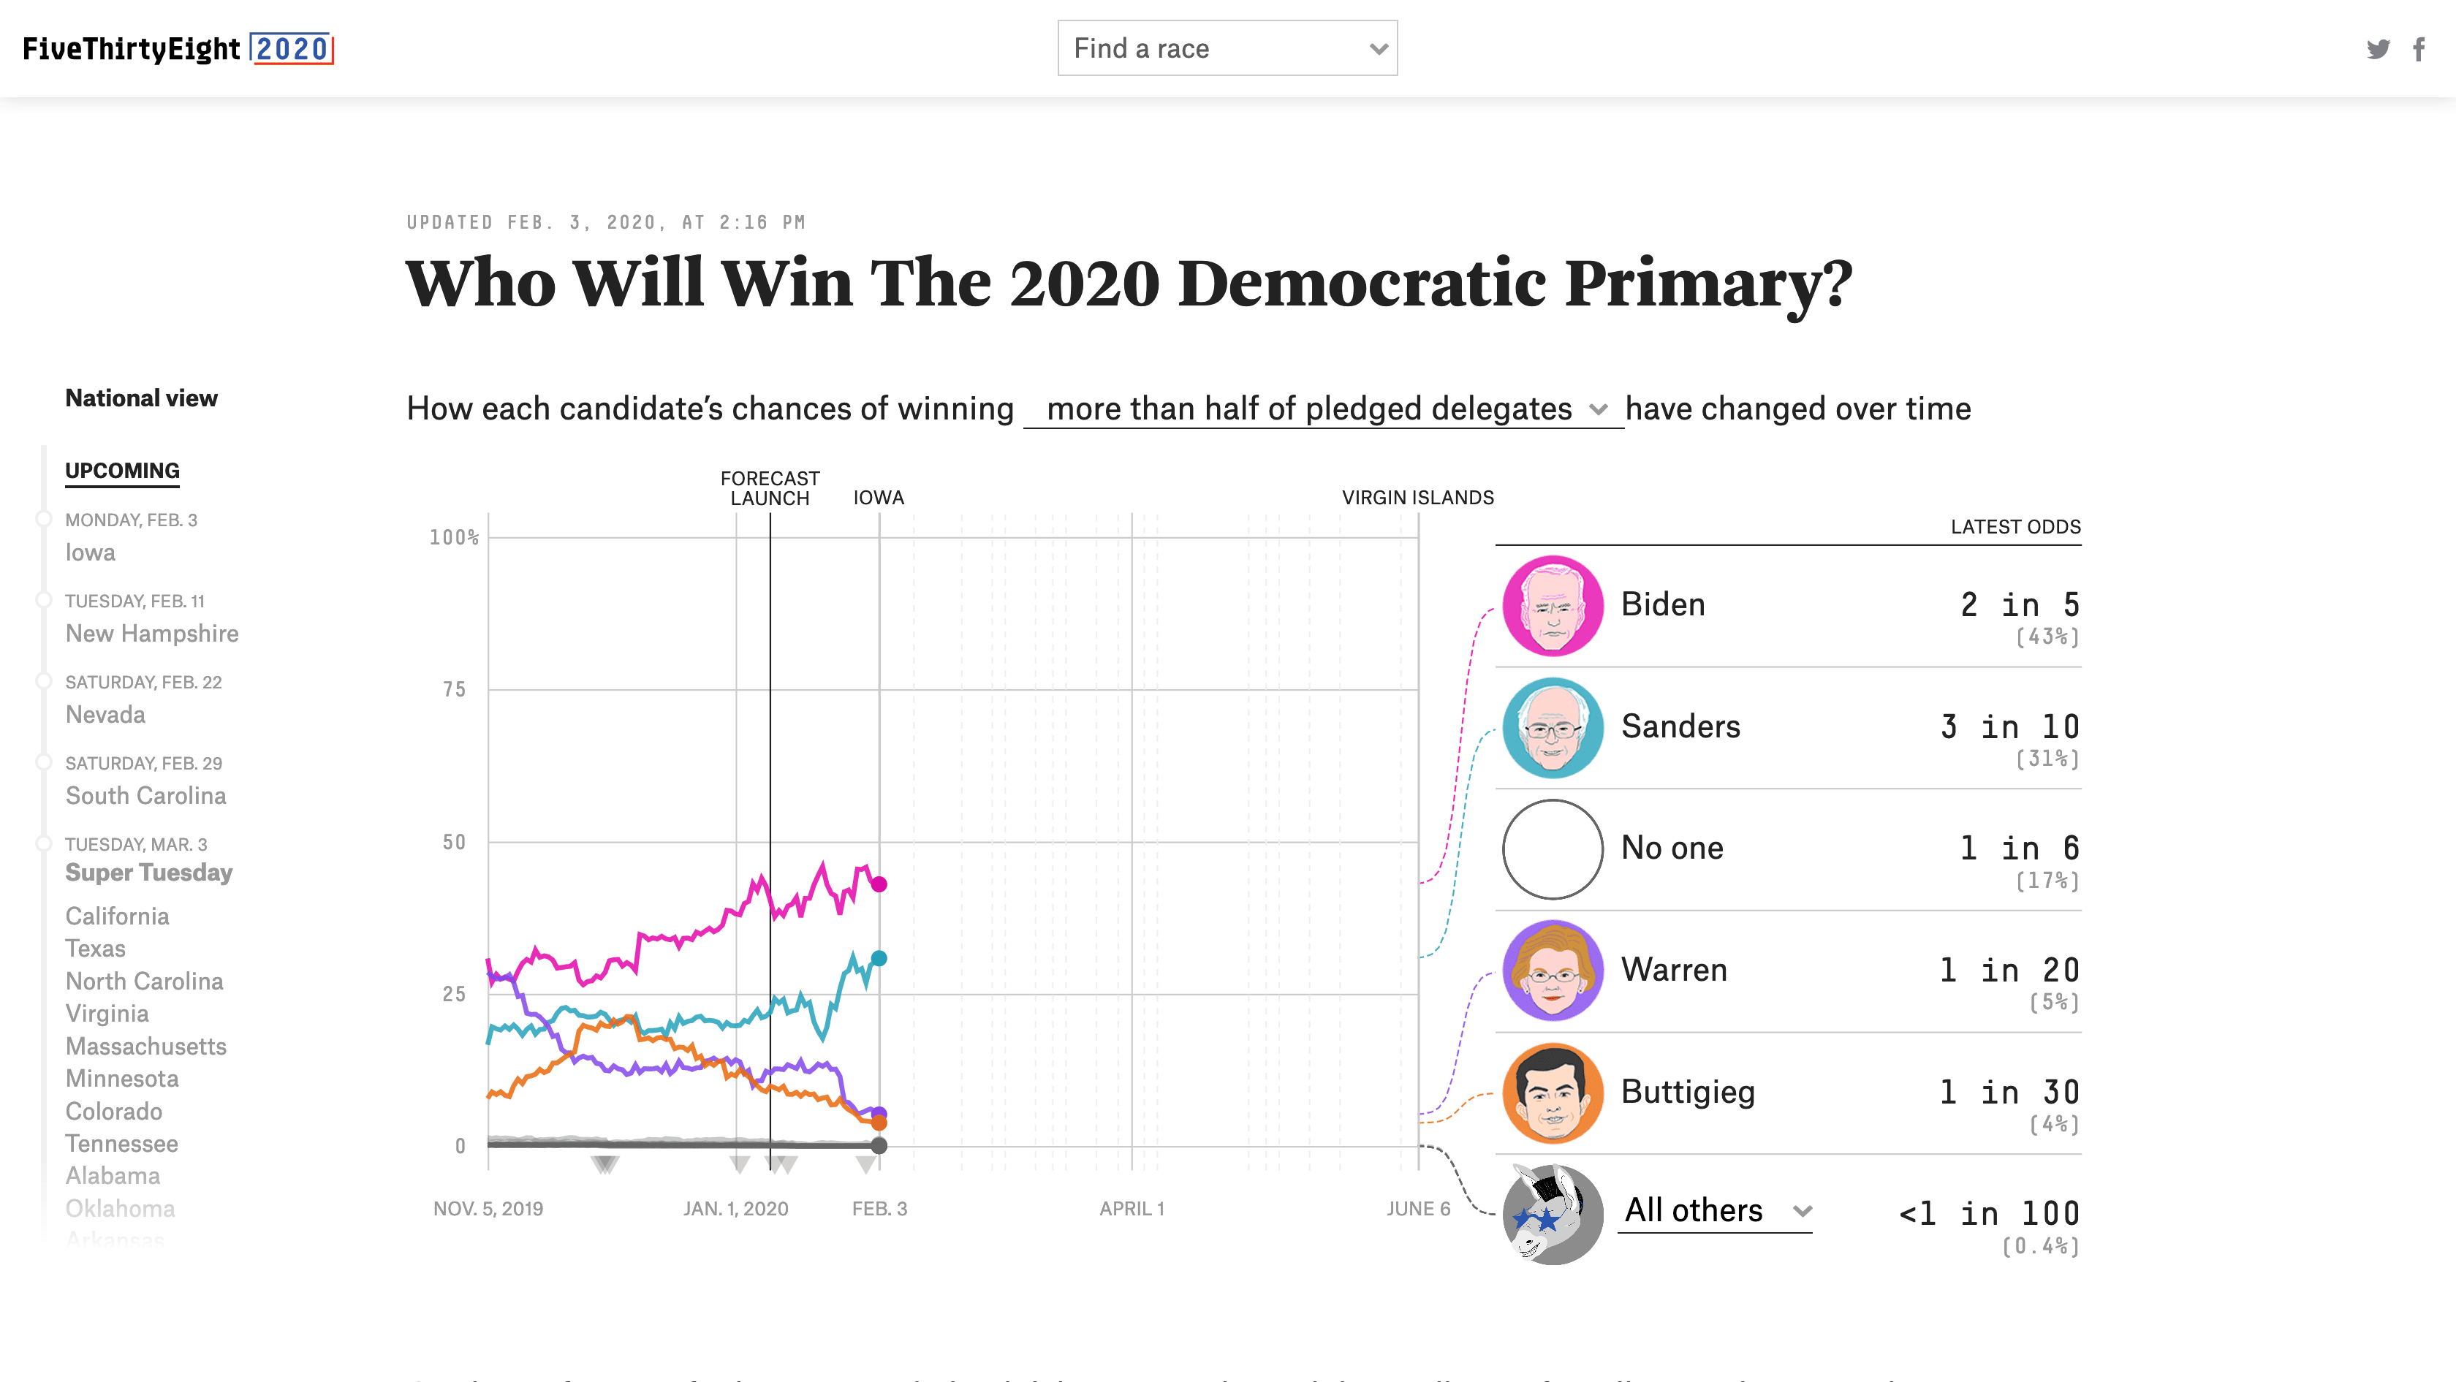Click the Twitter share icon
This screenshot has height=1382, width=2456.
click(2378, 50)
